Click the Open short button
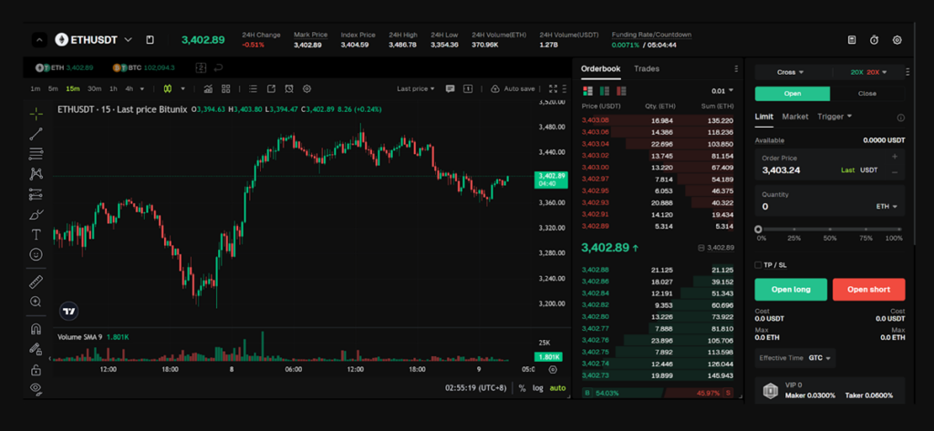This screenshot has height=431, width=934. tap(868, 290)
